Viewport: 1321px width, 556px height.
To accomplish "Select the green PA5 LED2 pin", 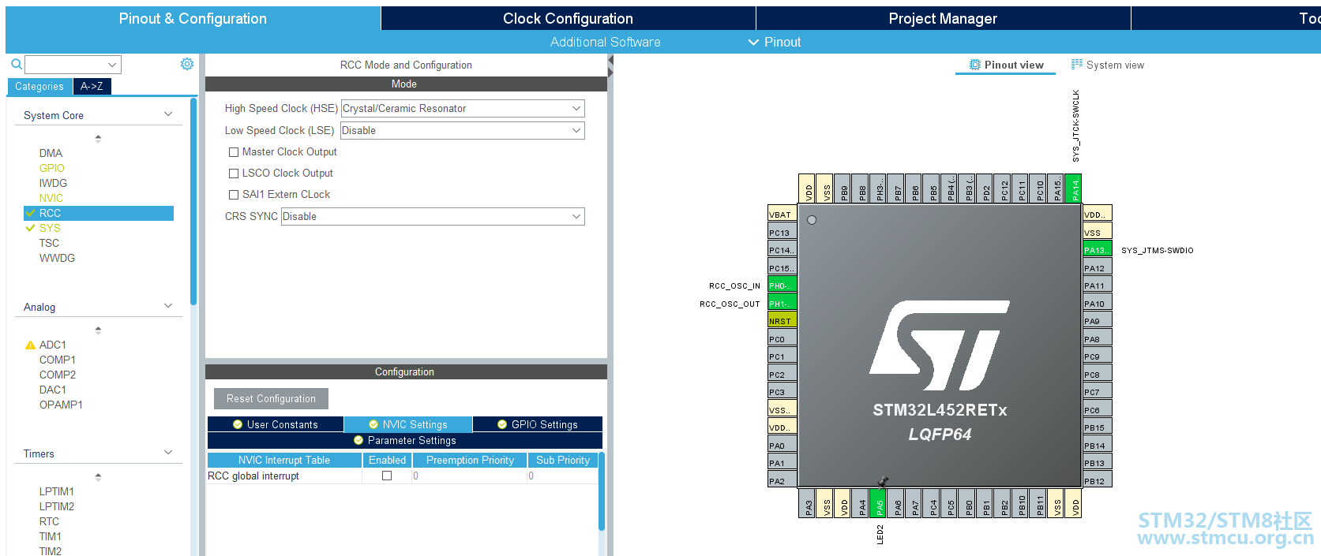I will tap(880, 503).
